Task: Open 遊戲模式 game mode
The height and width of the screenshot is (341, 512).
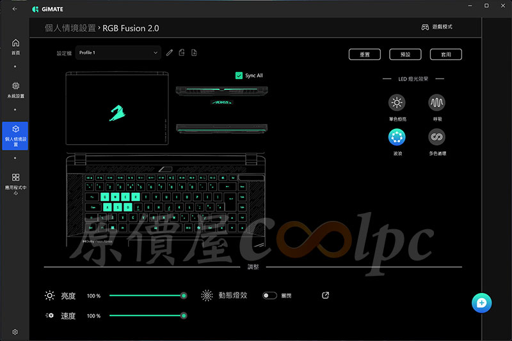Action: [x=436, y=27]
